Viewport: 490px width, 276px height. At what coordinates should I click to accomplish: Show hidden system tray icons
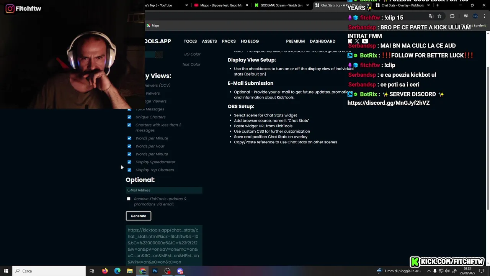click(429, 271)
